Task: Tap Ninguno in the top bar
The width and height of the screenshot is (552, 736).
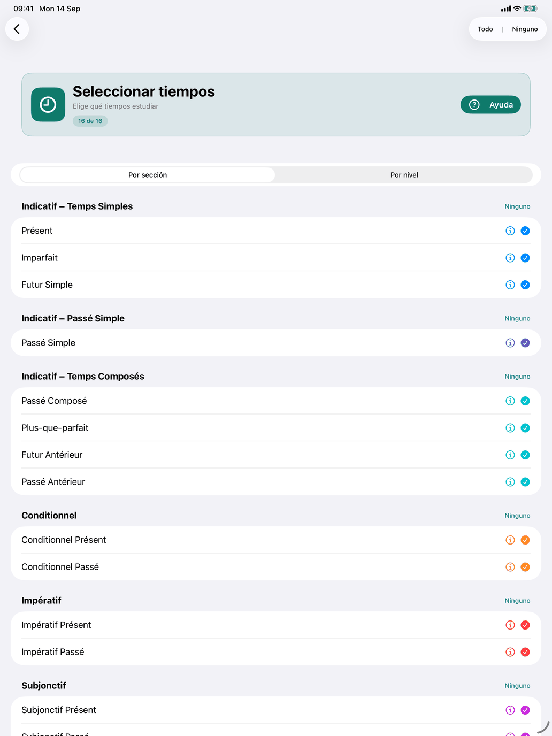Action: pos(525,29)
